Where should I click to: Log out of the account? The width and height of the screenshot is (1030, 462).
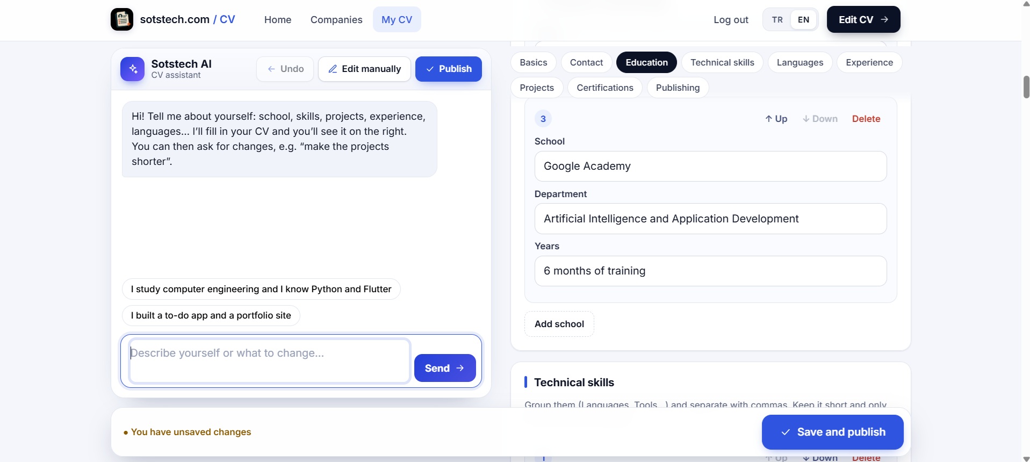click(731, 19)
